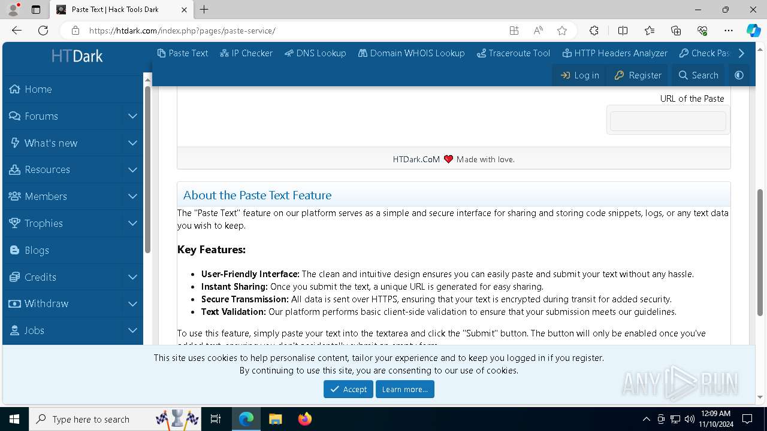767x431 pixels.
Task: Open browser Collections
Action: [676, 31]
